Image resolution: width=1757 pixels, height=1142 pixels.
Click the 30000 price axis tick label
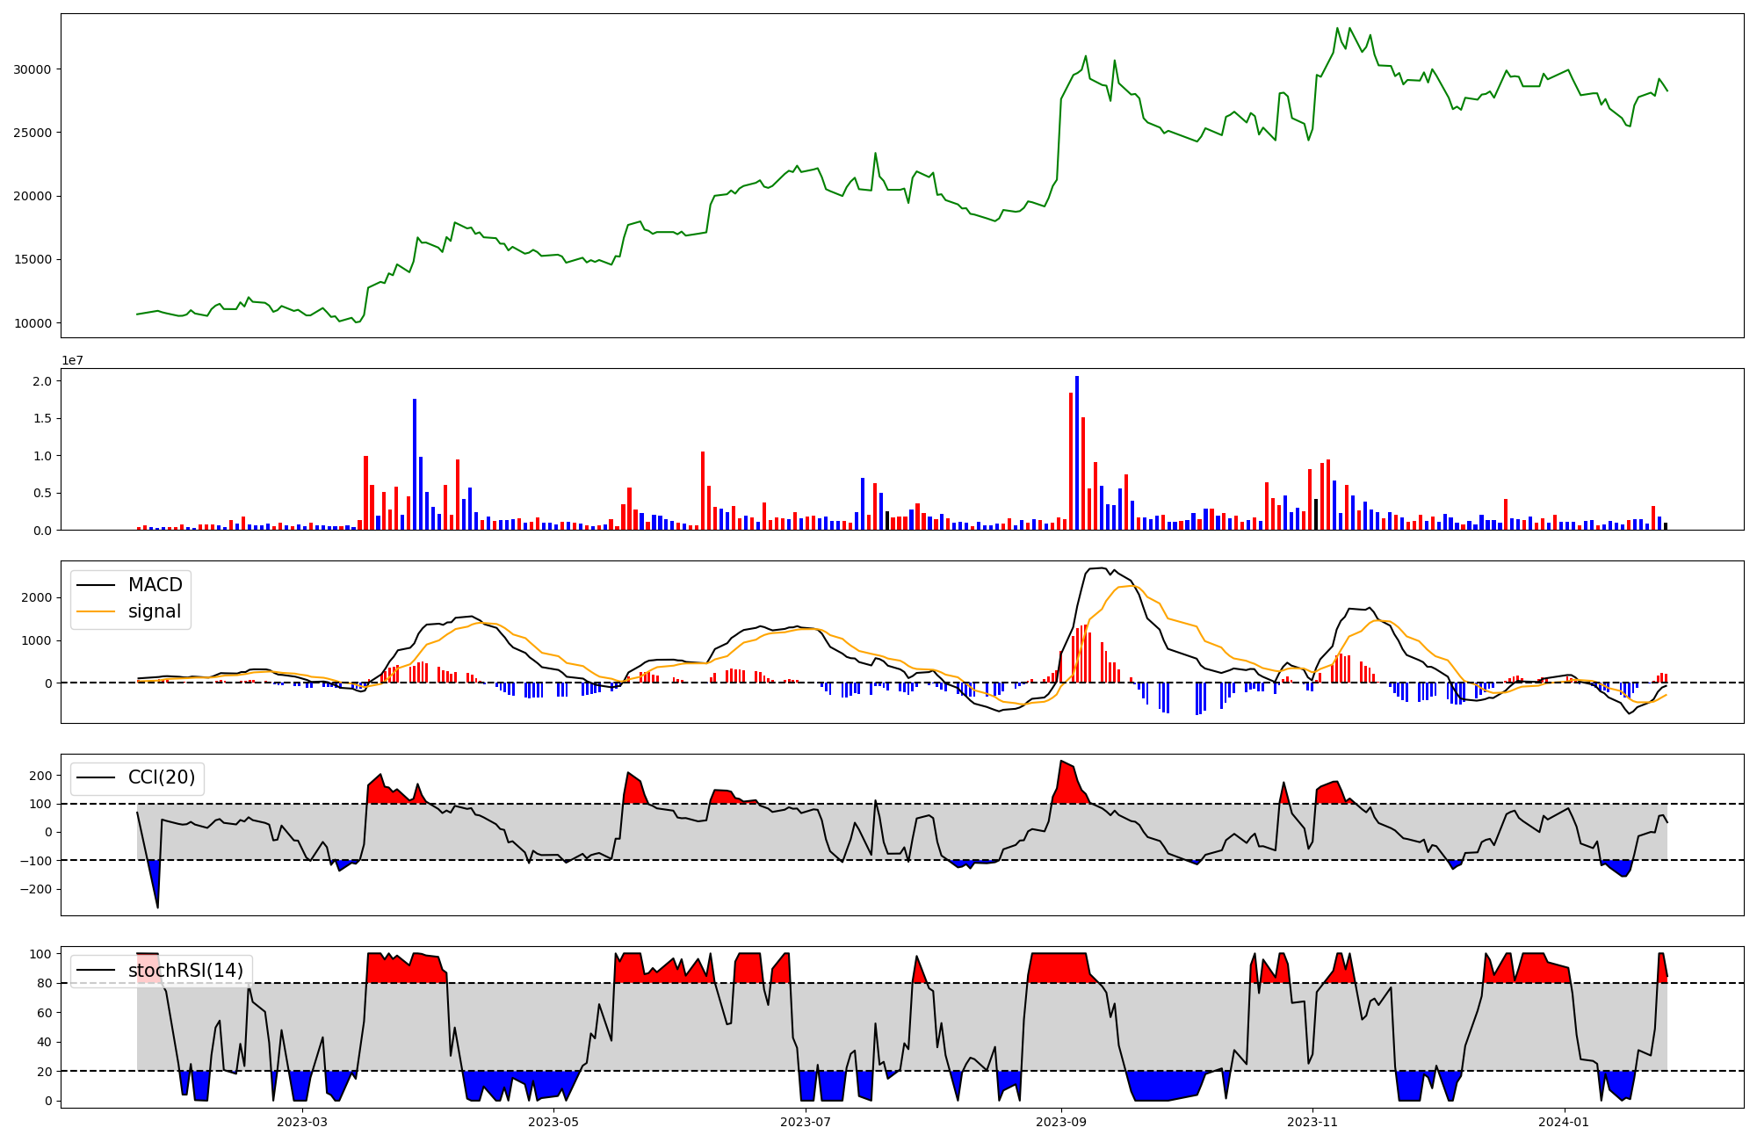33,69
